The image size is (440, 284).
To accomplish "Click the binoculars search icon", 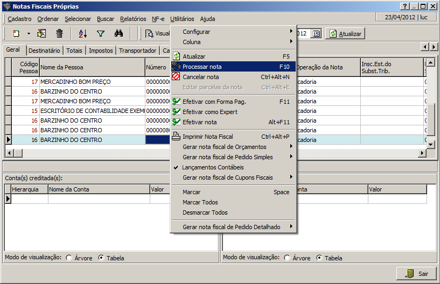I will point(118,33).
